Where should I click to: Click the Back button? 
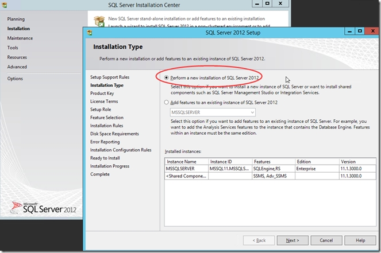(x=259, y=240)
